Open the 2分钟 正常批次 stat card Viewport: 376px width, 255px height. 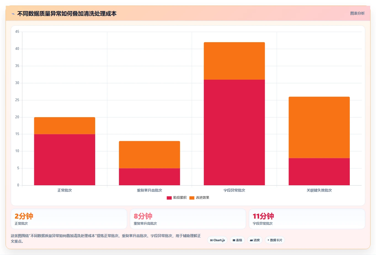point(69,219)
